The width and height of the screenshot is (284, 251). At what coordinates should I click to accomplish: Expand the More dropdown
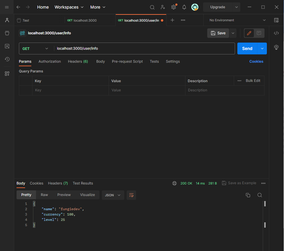coord(98,7)
